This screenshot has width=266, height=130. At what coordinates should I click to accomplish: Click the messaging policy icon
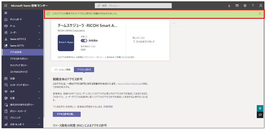point(6,85)
